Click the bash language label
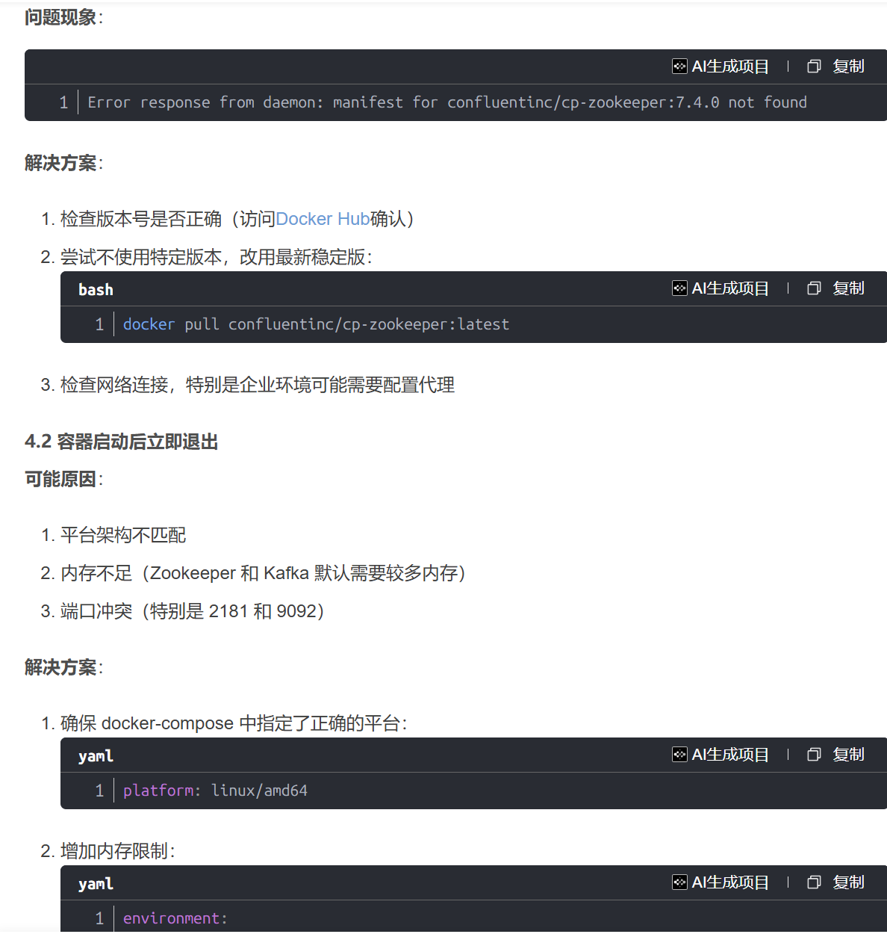This screenshot has height=937, width=887. click(x=96, y=290)
